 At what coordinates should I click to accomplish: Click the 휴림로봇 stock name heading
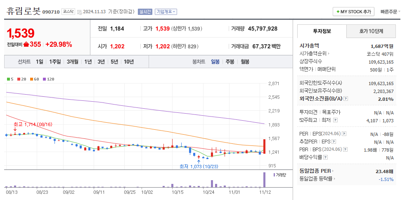click(24, 11)
